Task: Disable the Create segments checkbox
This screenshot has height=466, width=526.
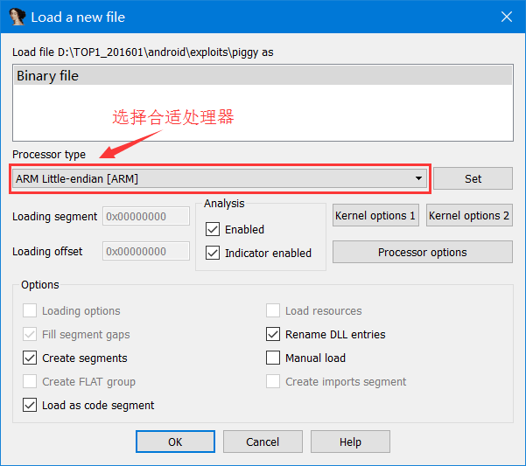Action: click(31, 358)
